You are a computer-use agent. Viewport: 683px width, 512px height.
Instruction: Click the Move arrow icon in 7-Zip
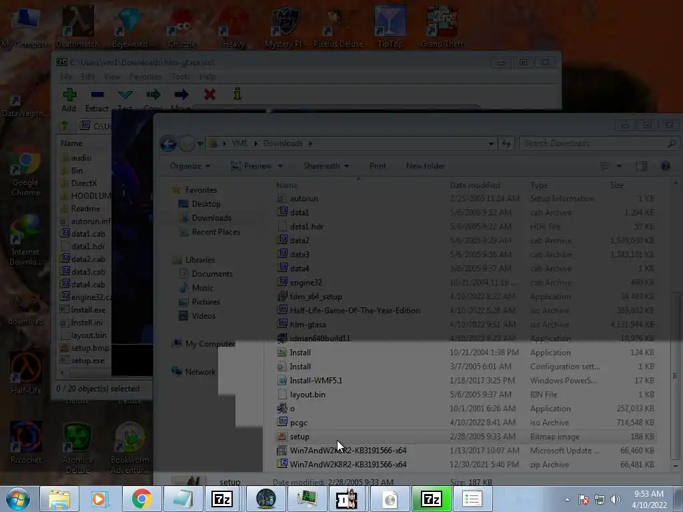tap(181, 95)
